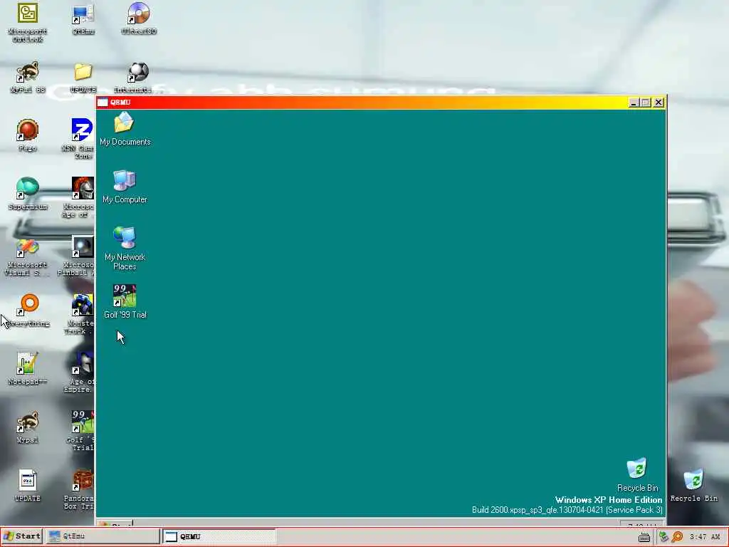Select Microsoft Visual Studio shortcut
This screenshot has height=547, width=729.
[26, 257]
